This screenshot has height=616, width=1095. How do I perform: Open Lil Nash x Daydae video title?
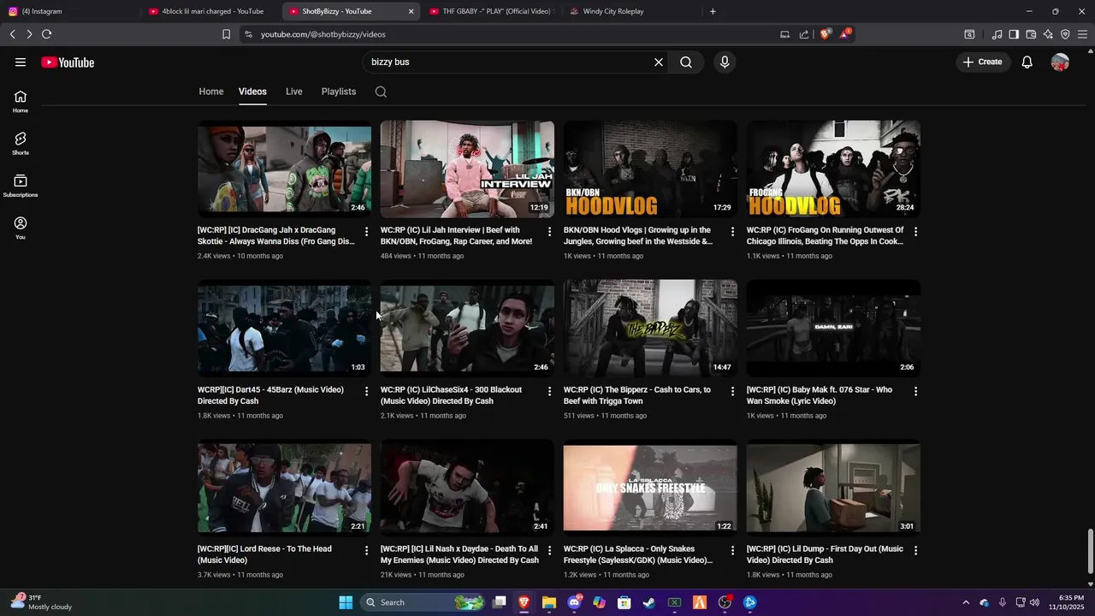(459, 554)
